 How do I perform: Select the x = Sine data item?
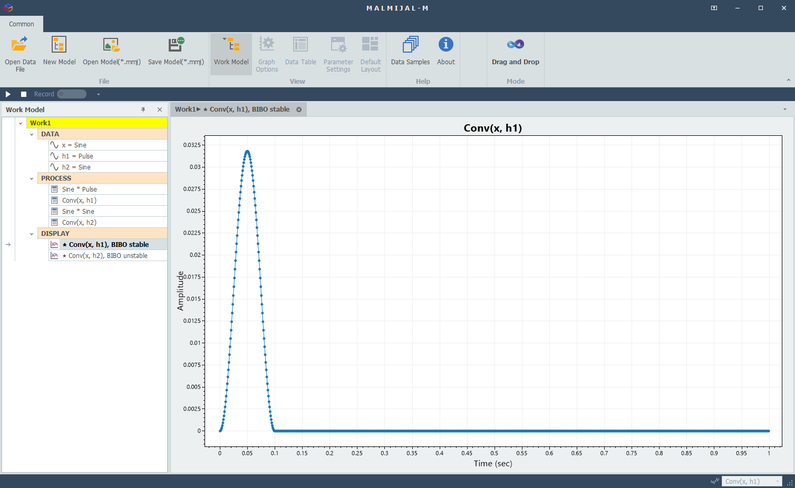point(108,145)
